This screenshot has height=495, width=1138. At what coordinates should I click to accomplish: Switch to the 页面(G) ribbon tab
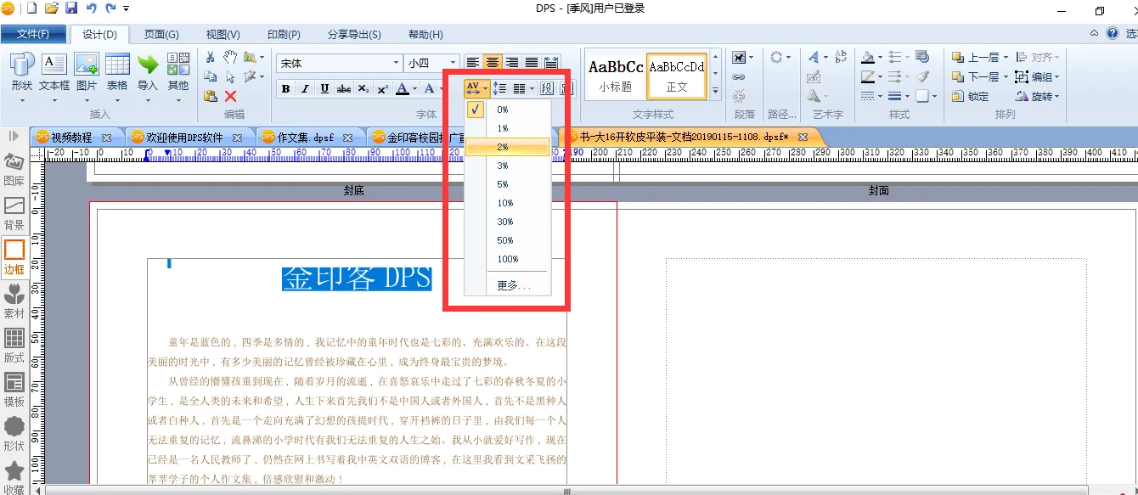[161, 34]
